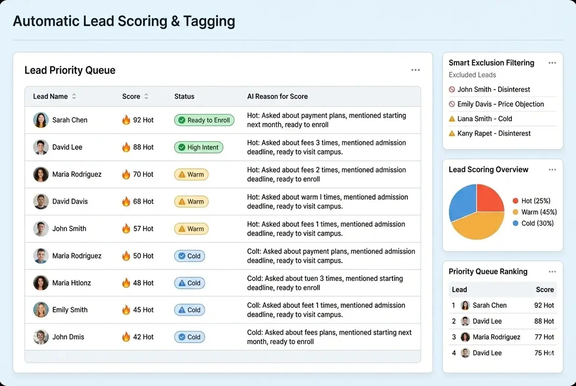Screen dimensions: 576x386
Task: Open Sarah Chen's entry in Priority Queue Ranking
Action: coord(490,305)
